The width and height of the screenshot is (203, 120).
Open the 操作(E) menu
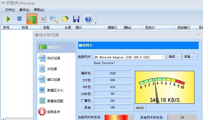24,10
